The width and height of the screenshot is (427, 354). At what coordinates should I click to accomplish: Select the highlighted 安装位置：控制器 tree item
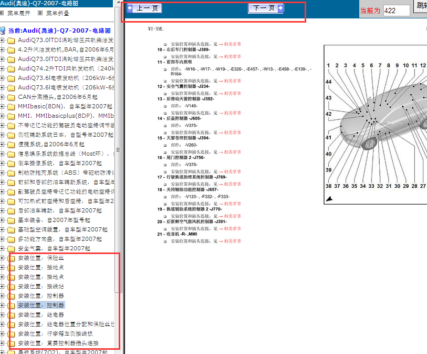[41, 305]
